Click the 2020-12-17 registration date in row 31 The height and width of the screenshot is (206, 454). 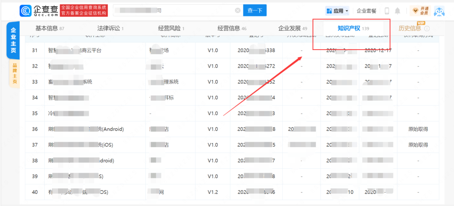tap(378, 50)
